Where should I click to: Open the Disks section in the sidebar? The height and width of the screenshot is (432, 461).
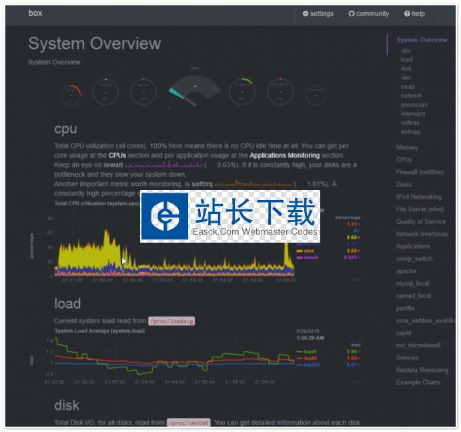click(x=404, y=184)
